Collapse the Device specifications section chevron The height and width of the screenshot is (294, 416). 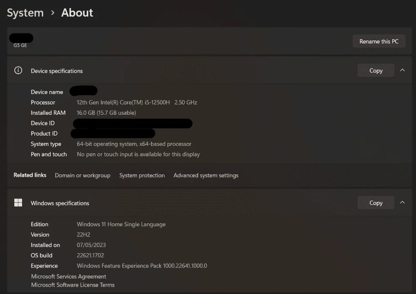tap(402, 70)
